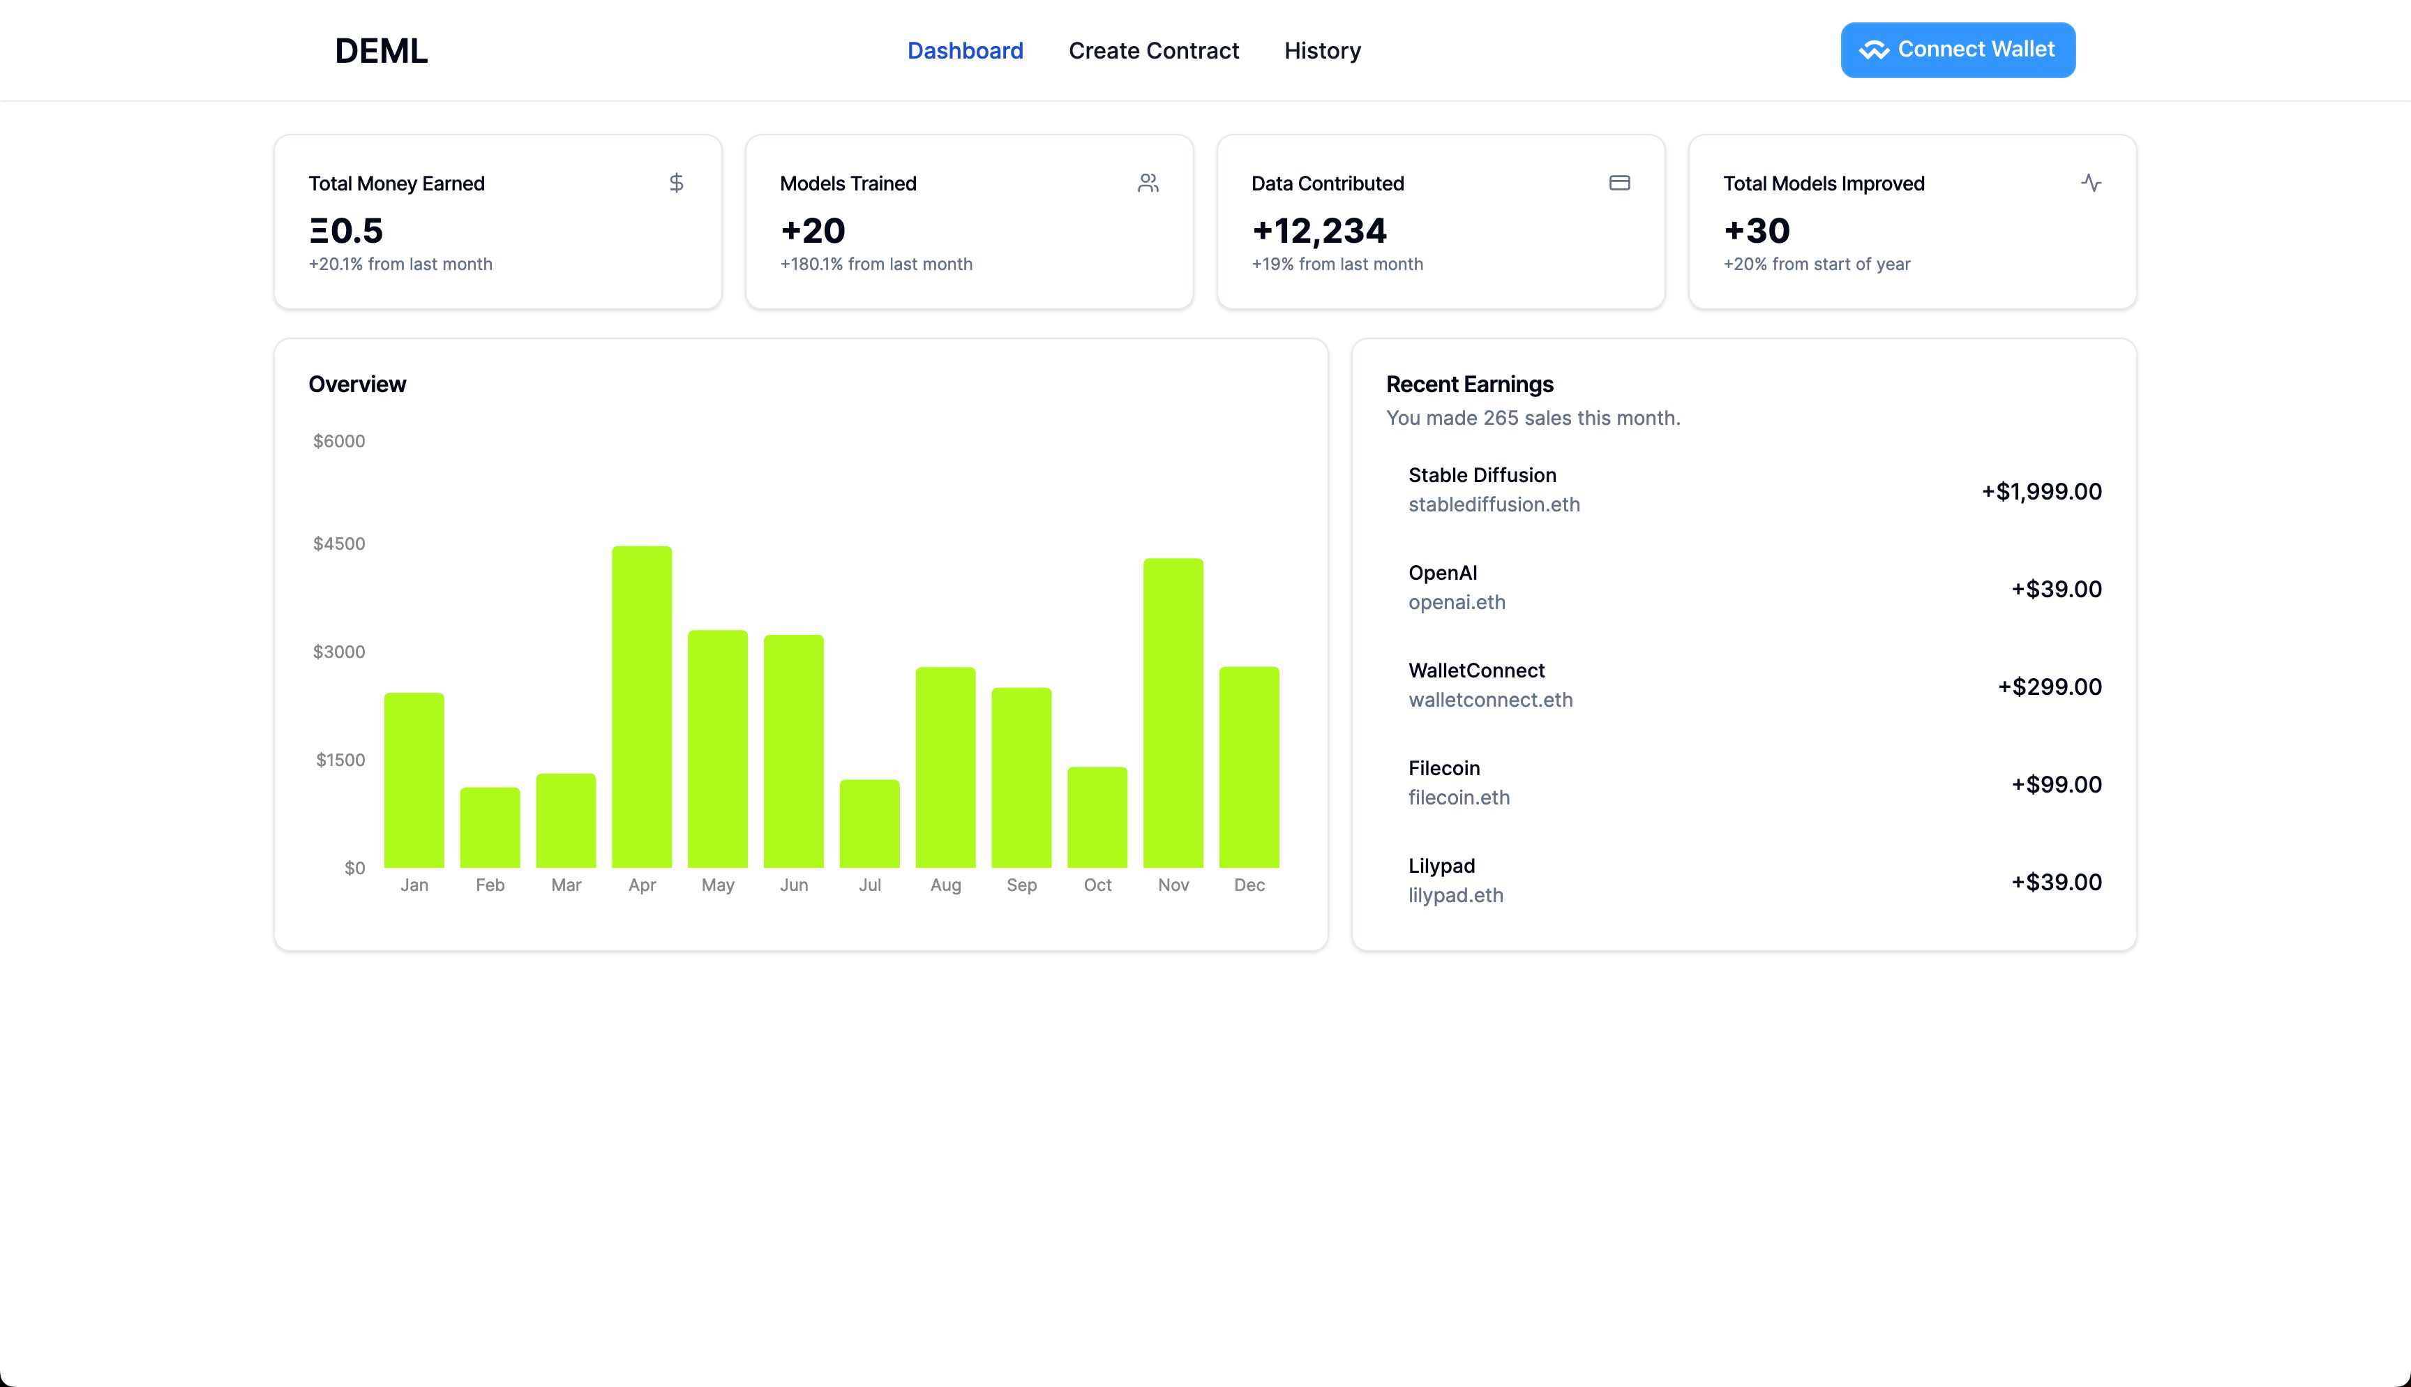Click stablediffusion.eth address text
This screenshot has height=1387, width=2411.
pyautogui.click(x=1494, y=504)
